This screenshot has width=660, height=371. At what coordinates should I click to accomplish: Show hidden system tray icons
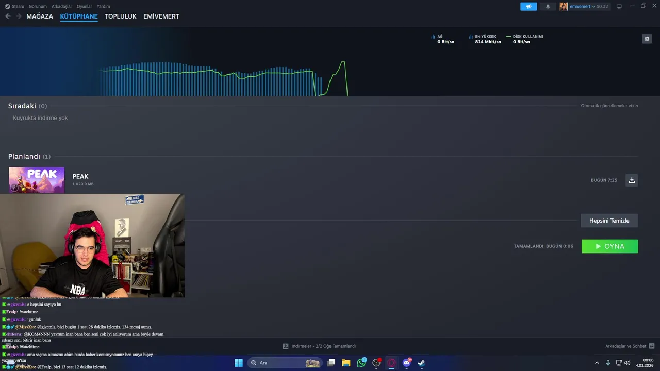[597, 363]
